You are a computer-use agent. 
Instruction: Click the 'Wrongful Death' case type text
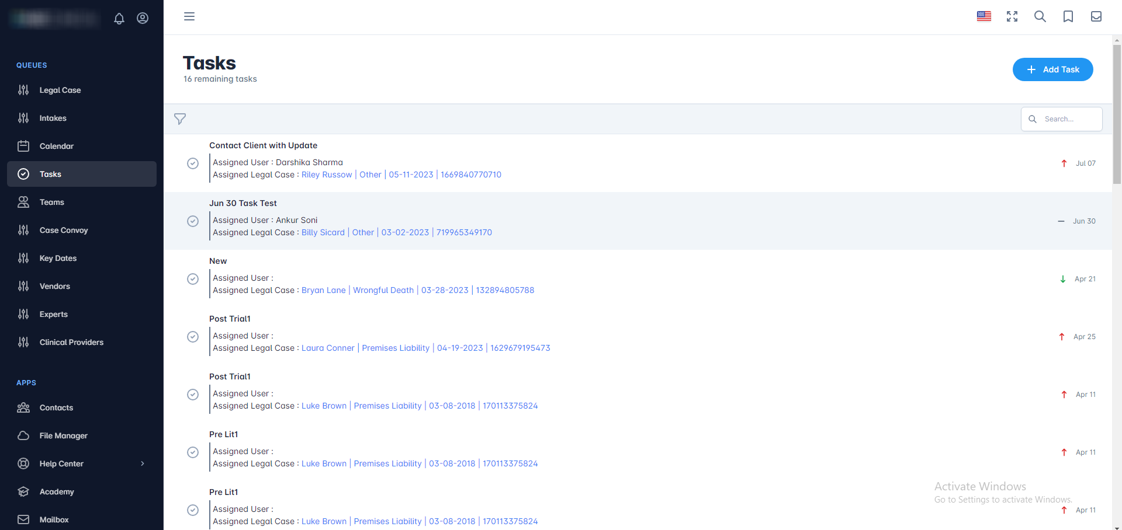pos(383,290)
